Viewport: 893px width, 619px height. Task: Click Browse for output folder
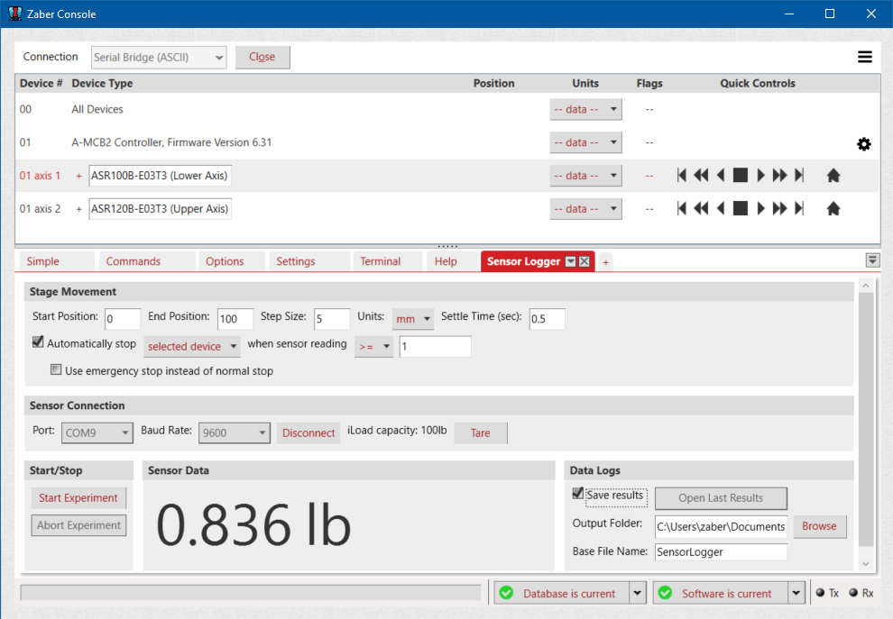[820, 526]
